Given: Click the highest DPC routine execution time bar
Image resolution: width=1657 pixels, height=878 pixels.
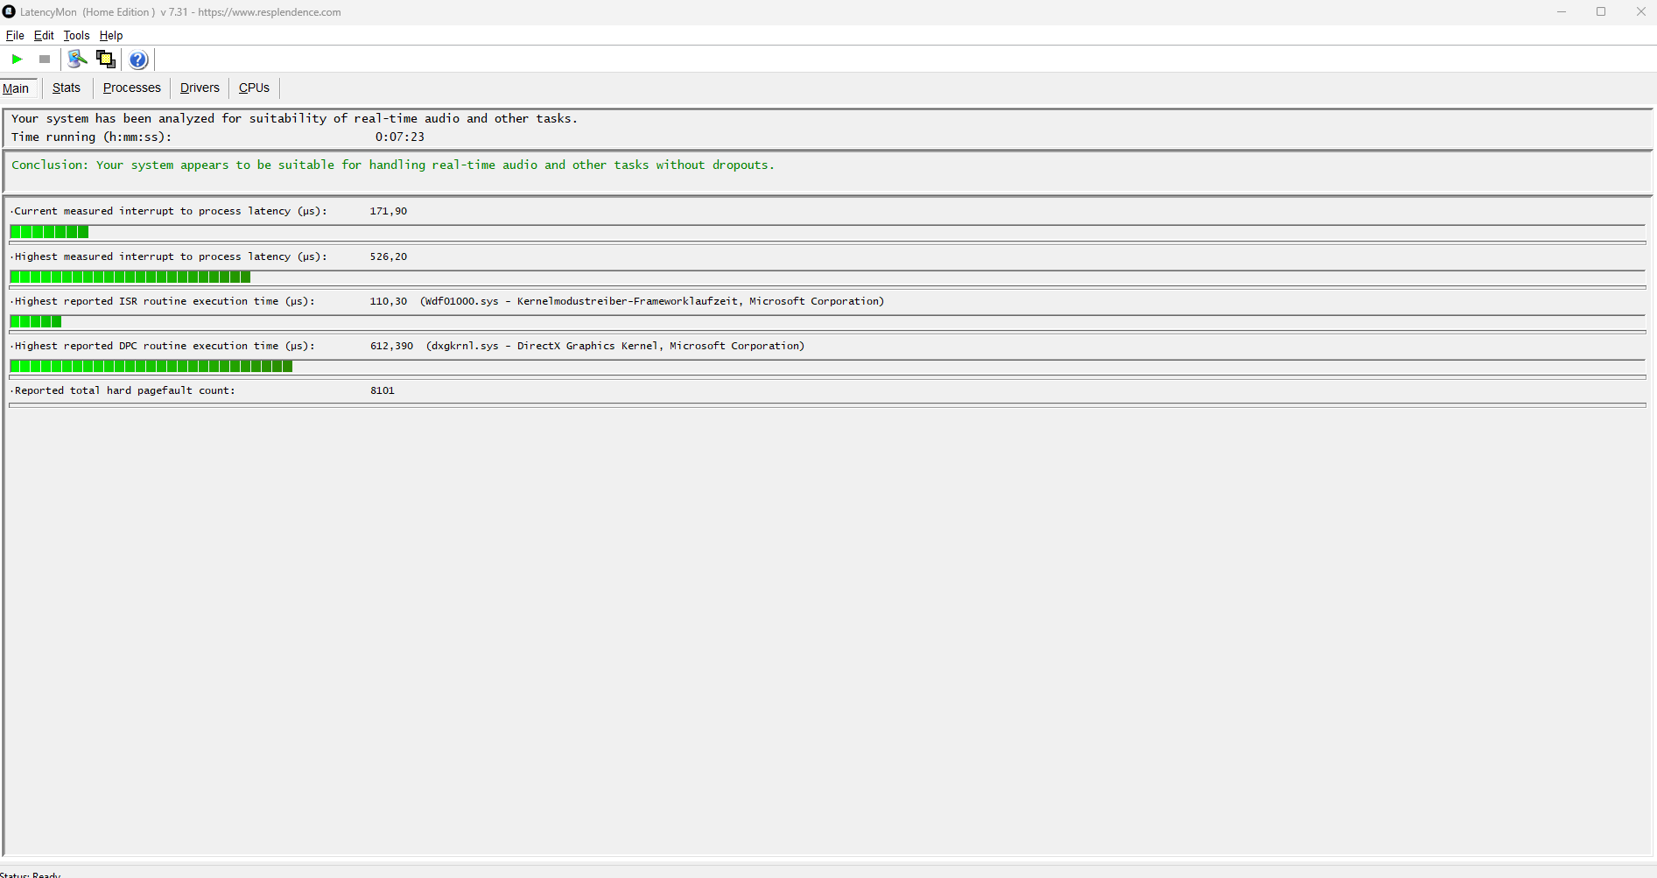Looking at the screenshot, I should point(827,367).
